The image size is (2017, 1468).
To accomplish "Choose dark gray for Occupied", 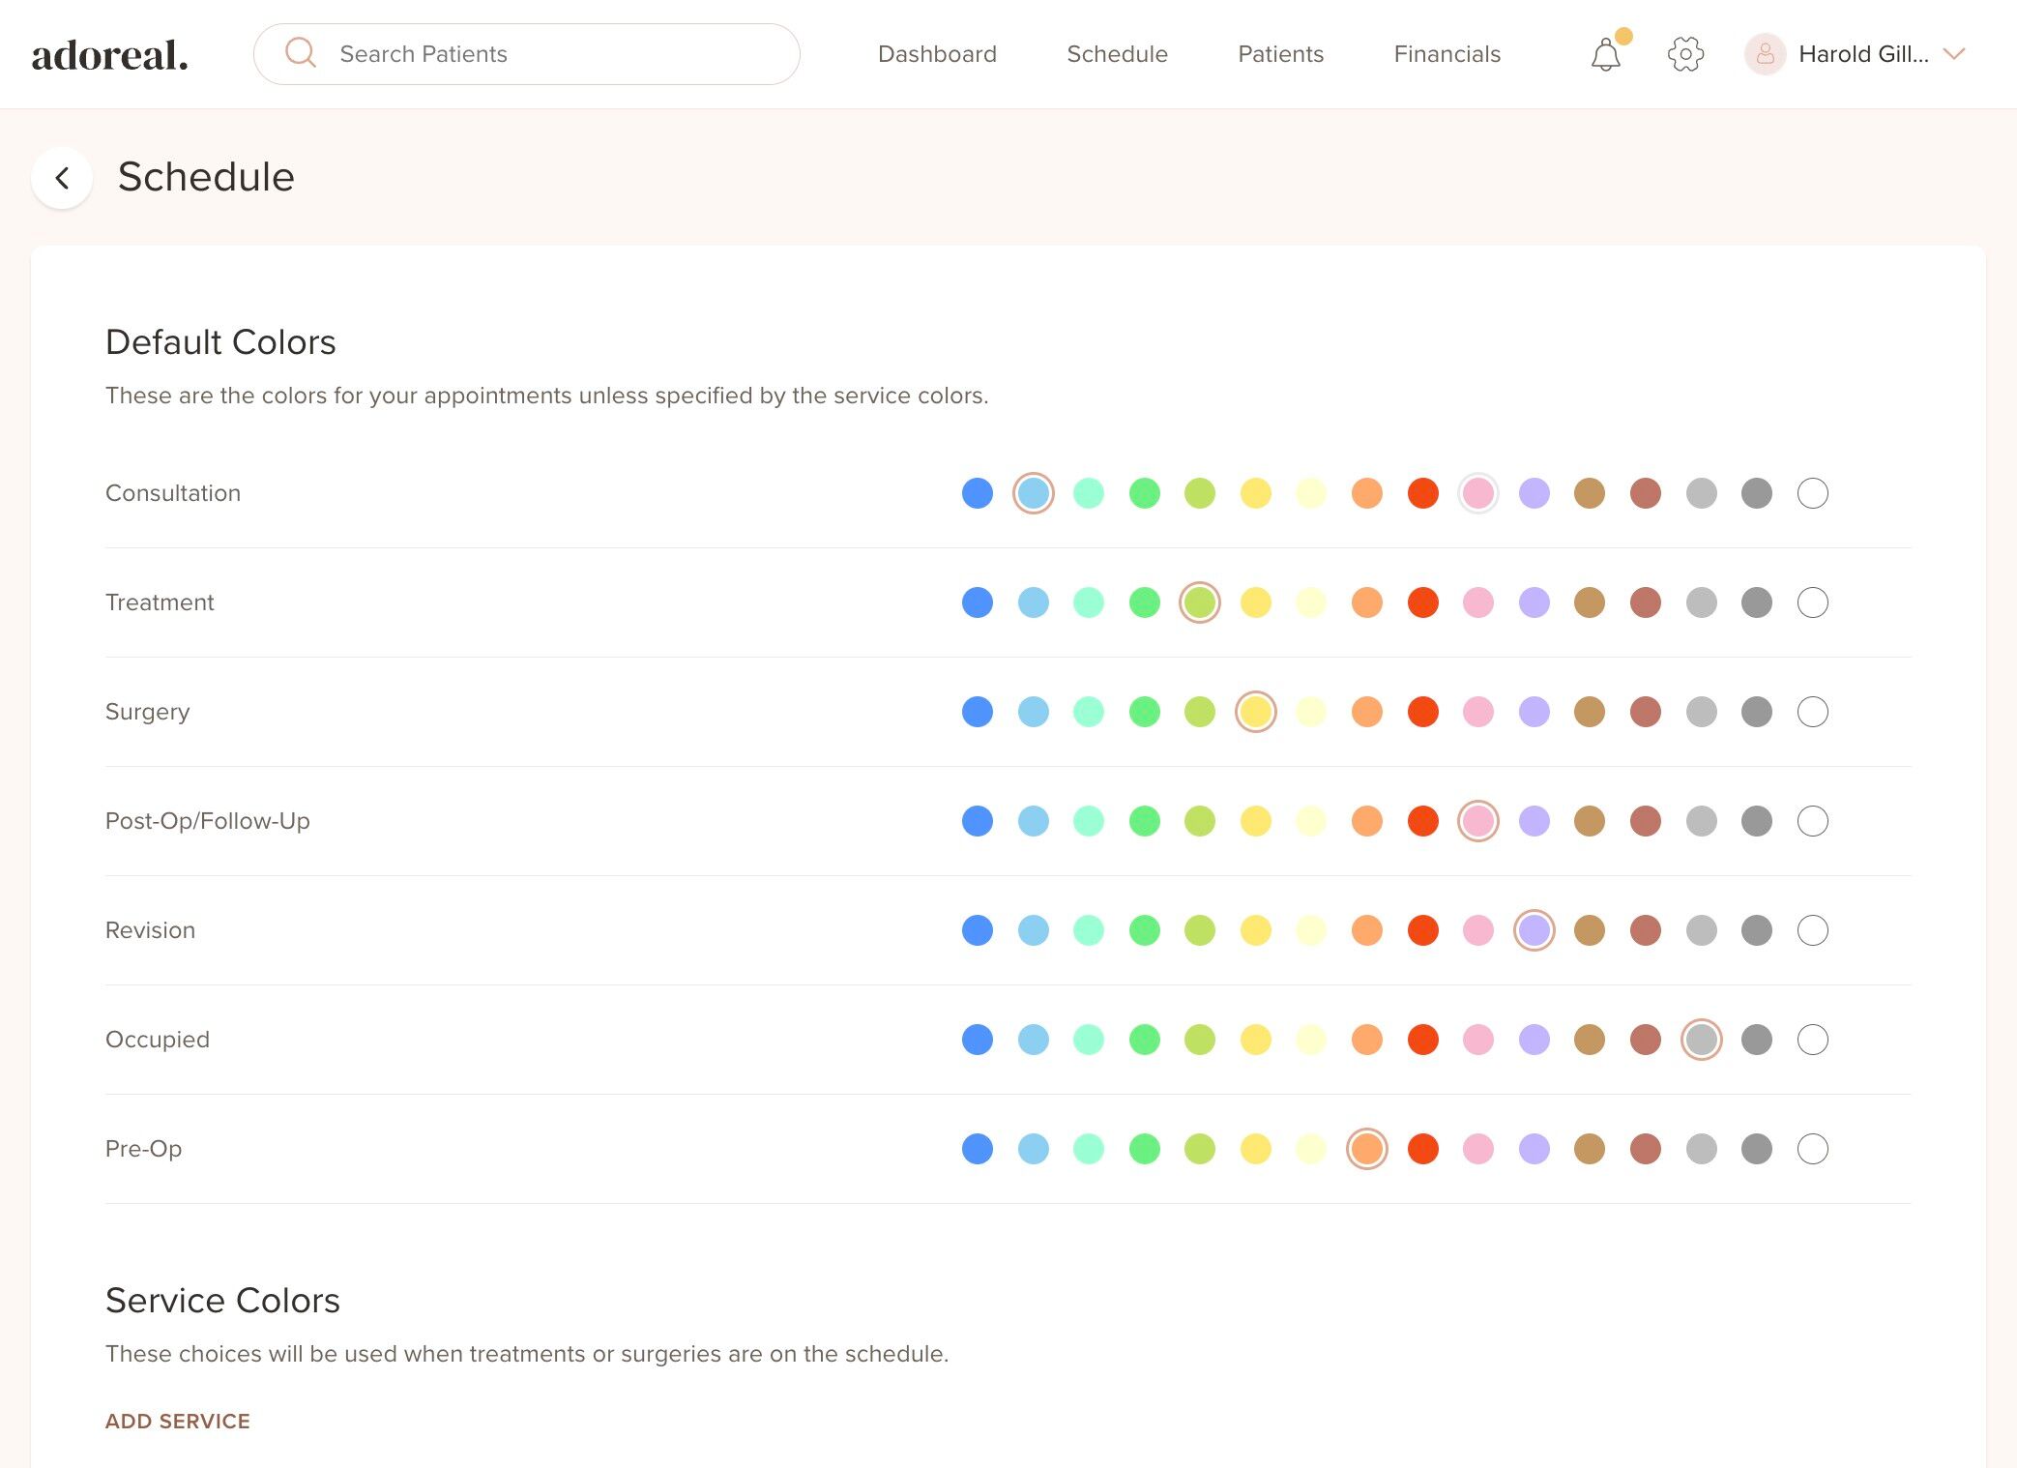I will click(x=1756, y=1040).
